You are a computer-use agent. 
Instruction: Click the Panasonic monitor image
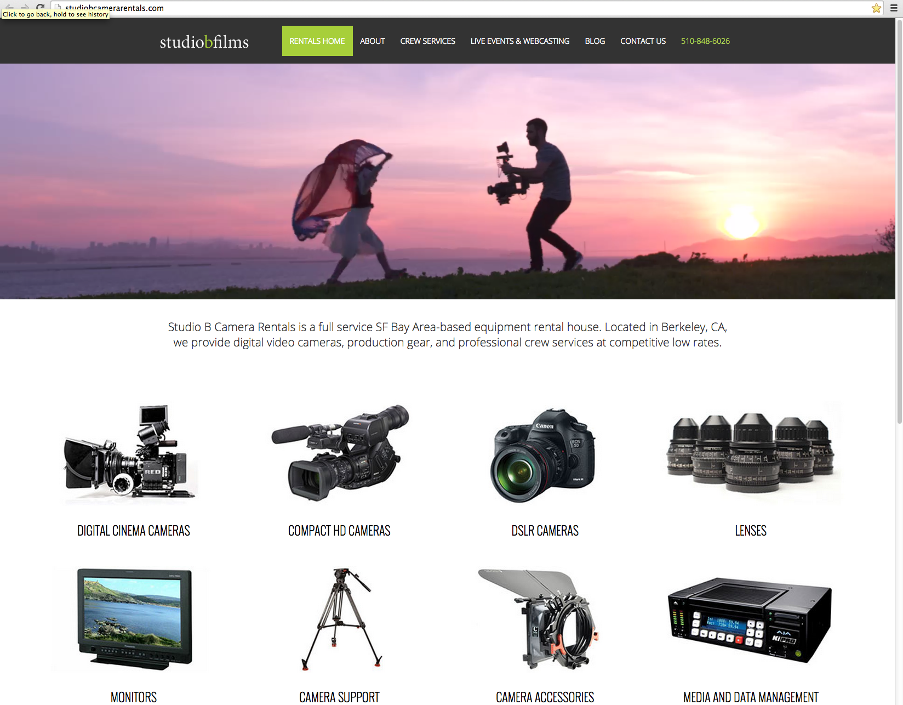pyautogui.click(x=135, y=618)
